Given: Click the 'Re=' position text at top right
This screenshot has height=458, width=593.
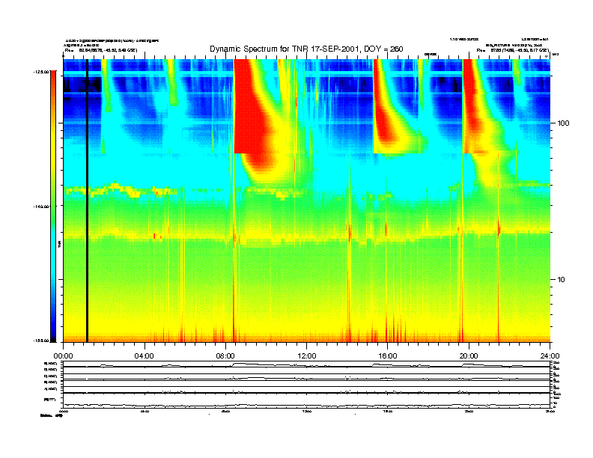Looking at the screenshot, I should [513, 50].
